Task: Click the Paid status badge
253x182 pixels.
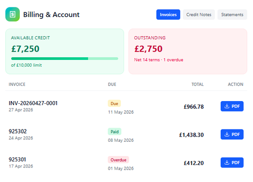Action: [x=115, y=132]
